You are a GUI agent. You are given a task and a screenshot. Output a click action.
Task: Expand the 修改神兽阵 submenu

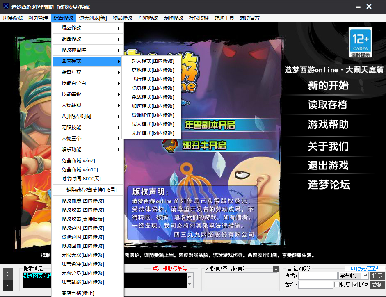87,50
